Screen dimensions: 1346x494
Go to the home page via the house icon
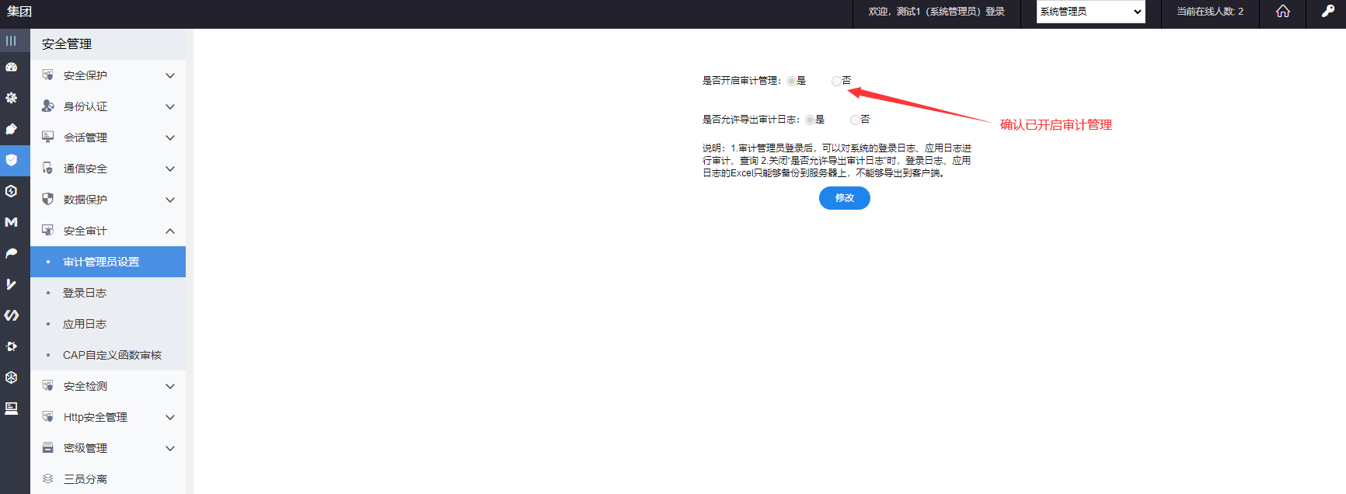[1283, 11]
